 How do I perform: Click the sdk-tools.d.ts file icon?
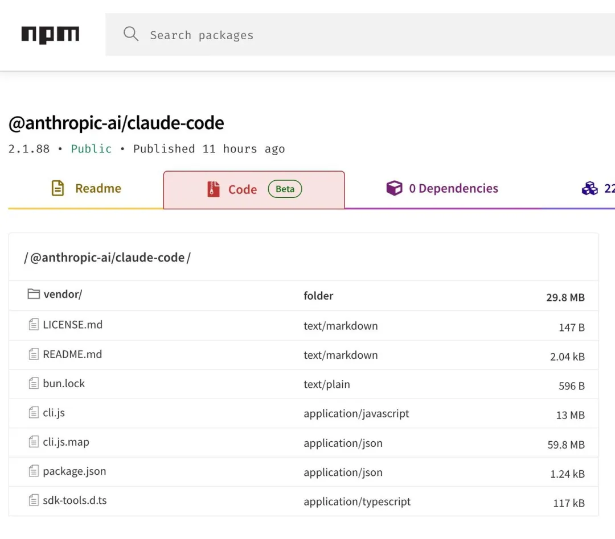coord(34,500)
